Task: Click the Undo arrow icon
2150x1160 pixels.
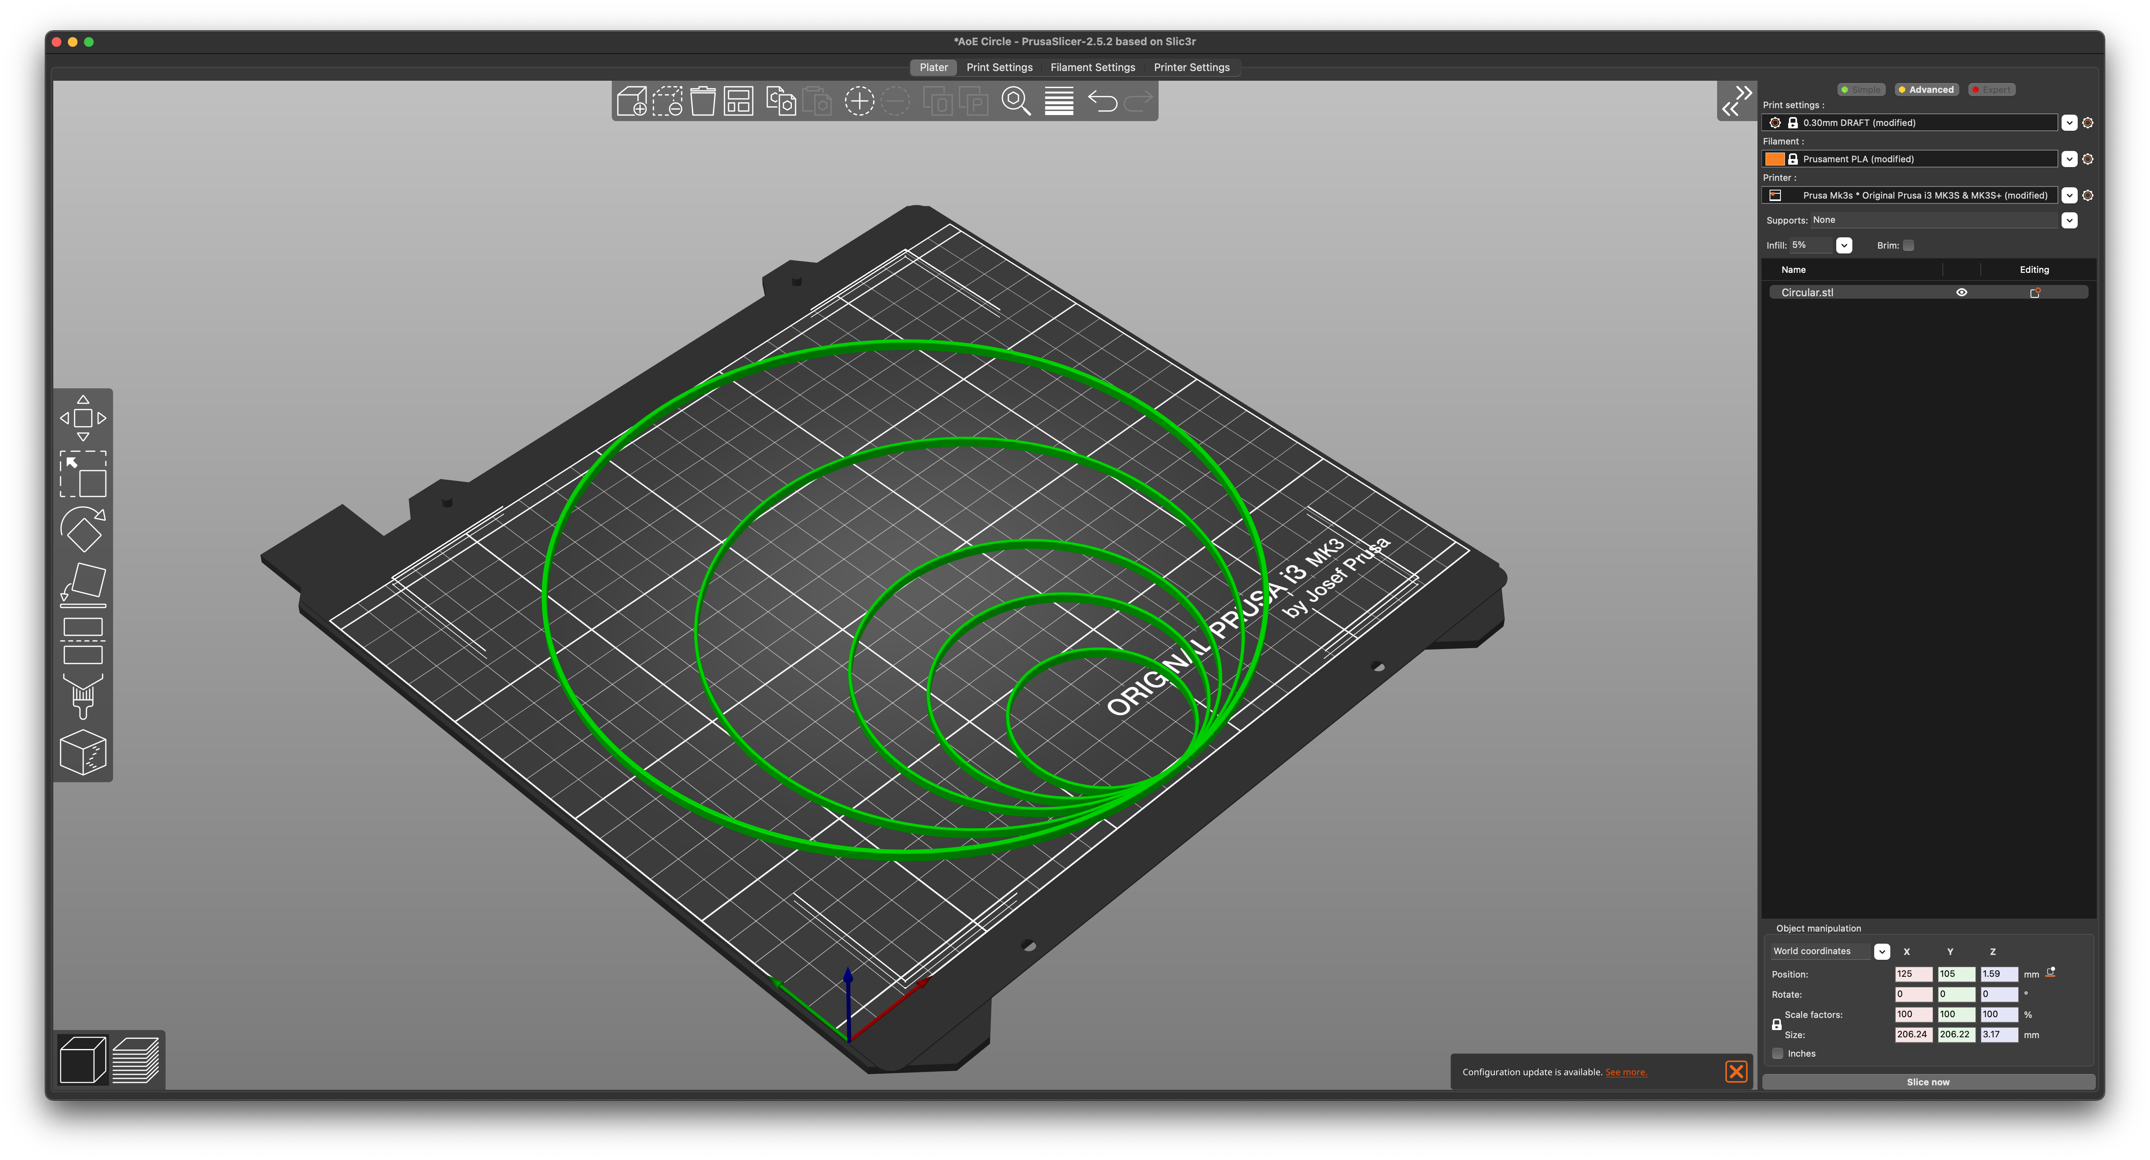Action: click(x=1102, y=102)
